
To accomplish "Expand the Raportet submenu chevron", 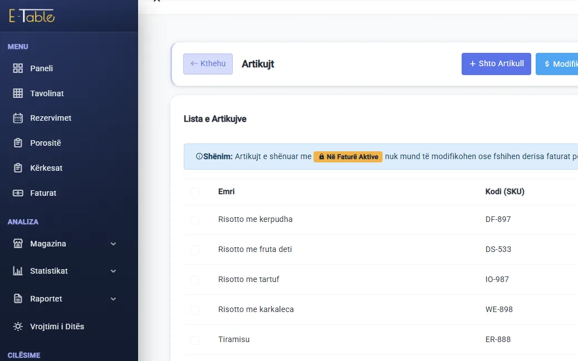I will (x=114, y=299).
